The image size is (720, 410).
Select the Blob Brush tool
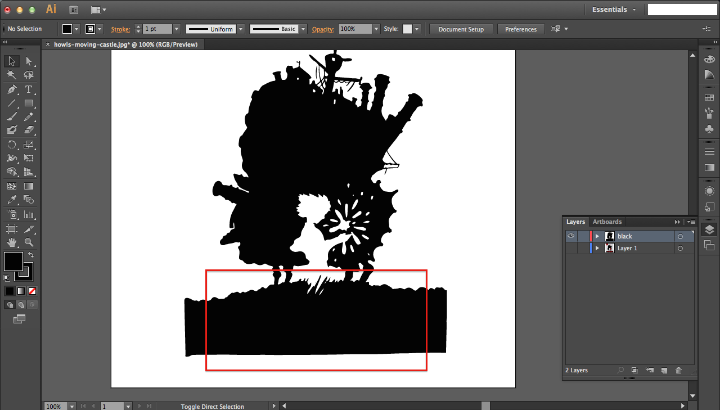click(12, 130)
